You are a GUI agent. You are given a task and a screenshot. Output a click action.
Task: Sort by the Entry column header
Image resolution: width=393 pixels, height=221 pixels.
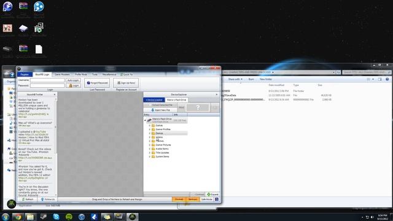coord(158,115)
